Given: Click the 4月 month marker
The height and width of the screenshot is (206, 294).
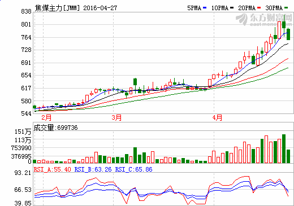Looking at the screenshot, I should click(217, 118).
